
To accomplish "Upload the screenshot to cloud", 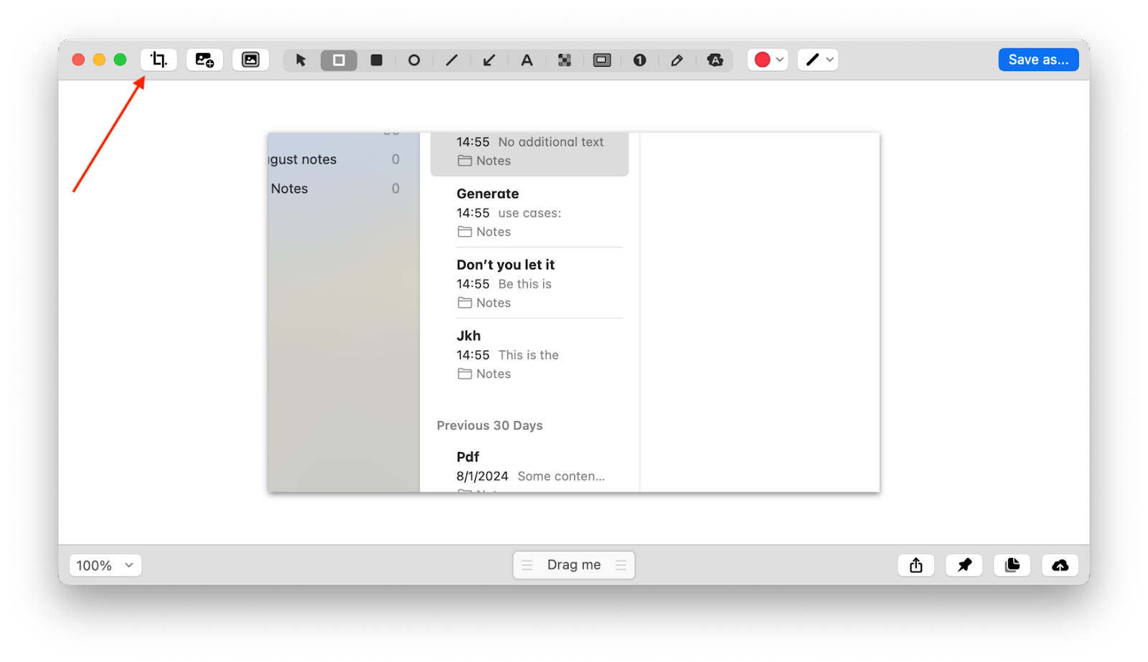I will [x=1060, y=564].
